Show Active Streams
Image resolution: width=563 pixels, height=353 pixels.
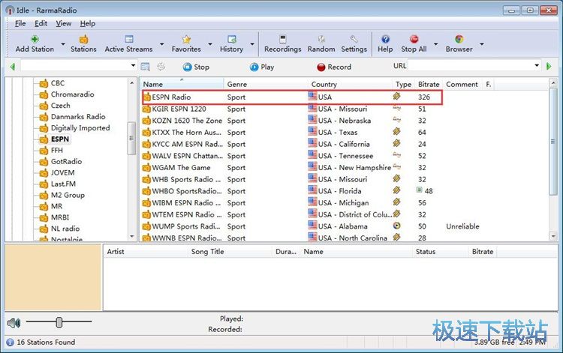click(x=128, y=43)
